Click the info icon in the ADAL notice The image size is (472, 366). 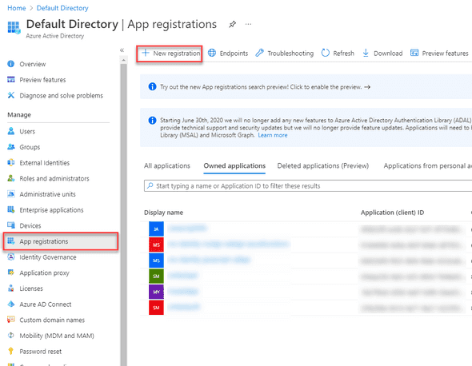[x=152, y=121]
